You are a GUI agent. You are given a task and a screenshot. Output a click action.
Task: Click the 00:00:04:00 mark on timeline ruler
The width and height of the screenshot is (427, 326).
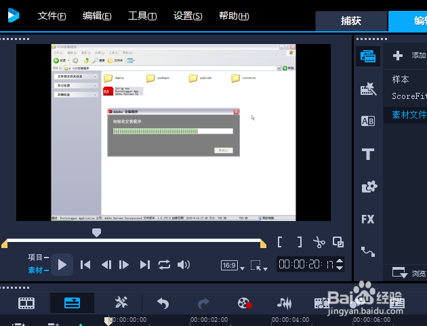point(290,319)
